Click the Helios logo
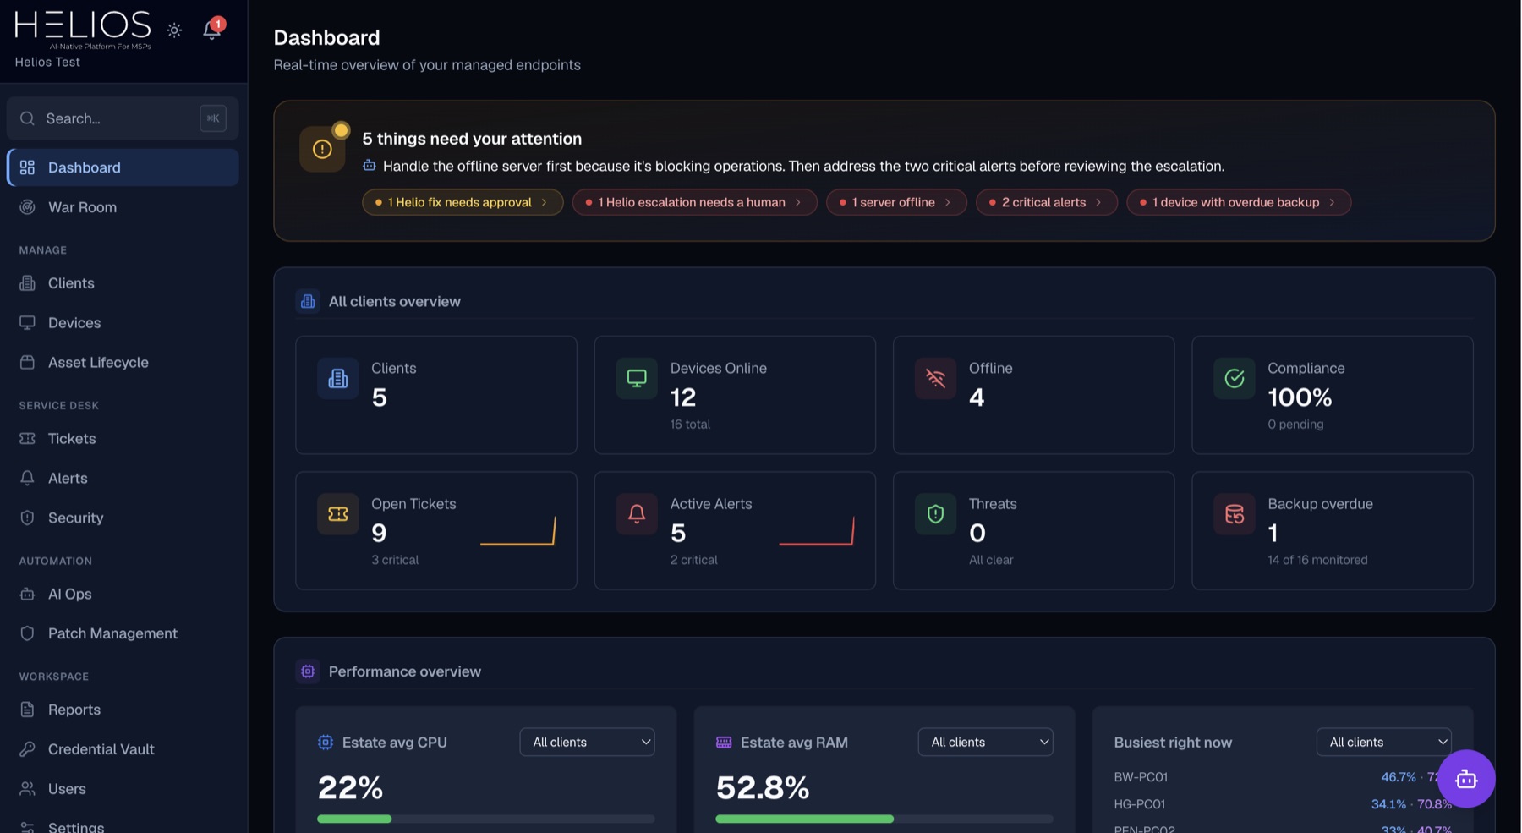This screenshot has width=1522, height=833. (x=83, y=30)
